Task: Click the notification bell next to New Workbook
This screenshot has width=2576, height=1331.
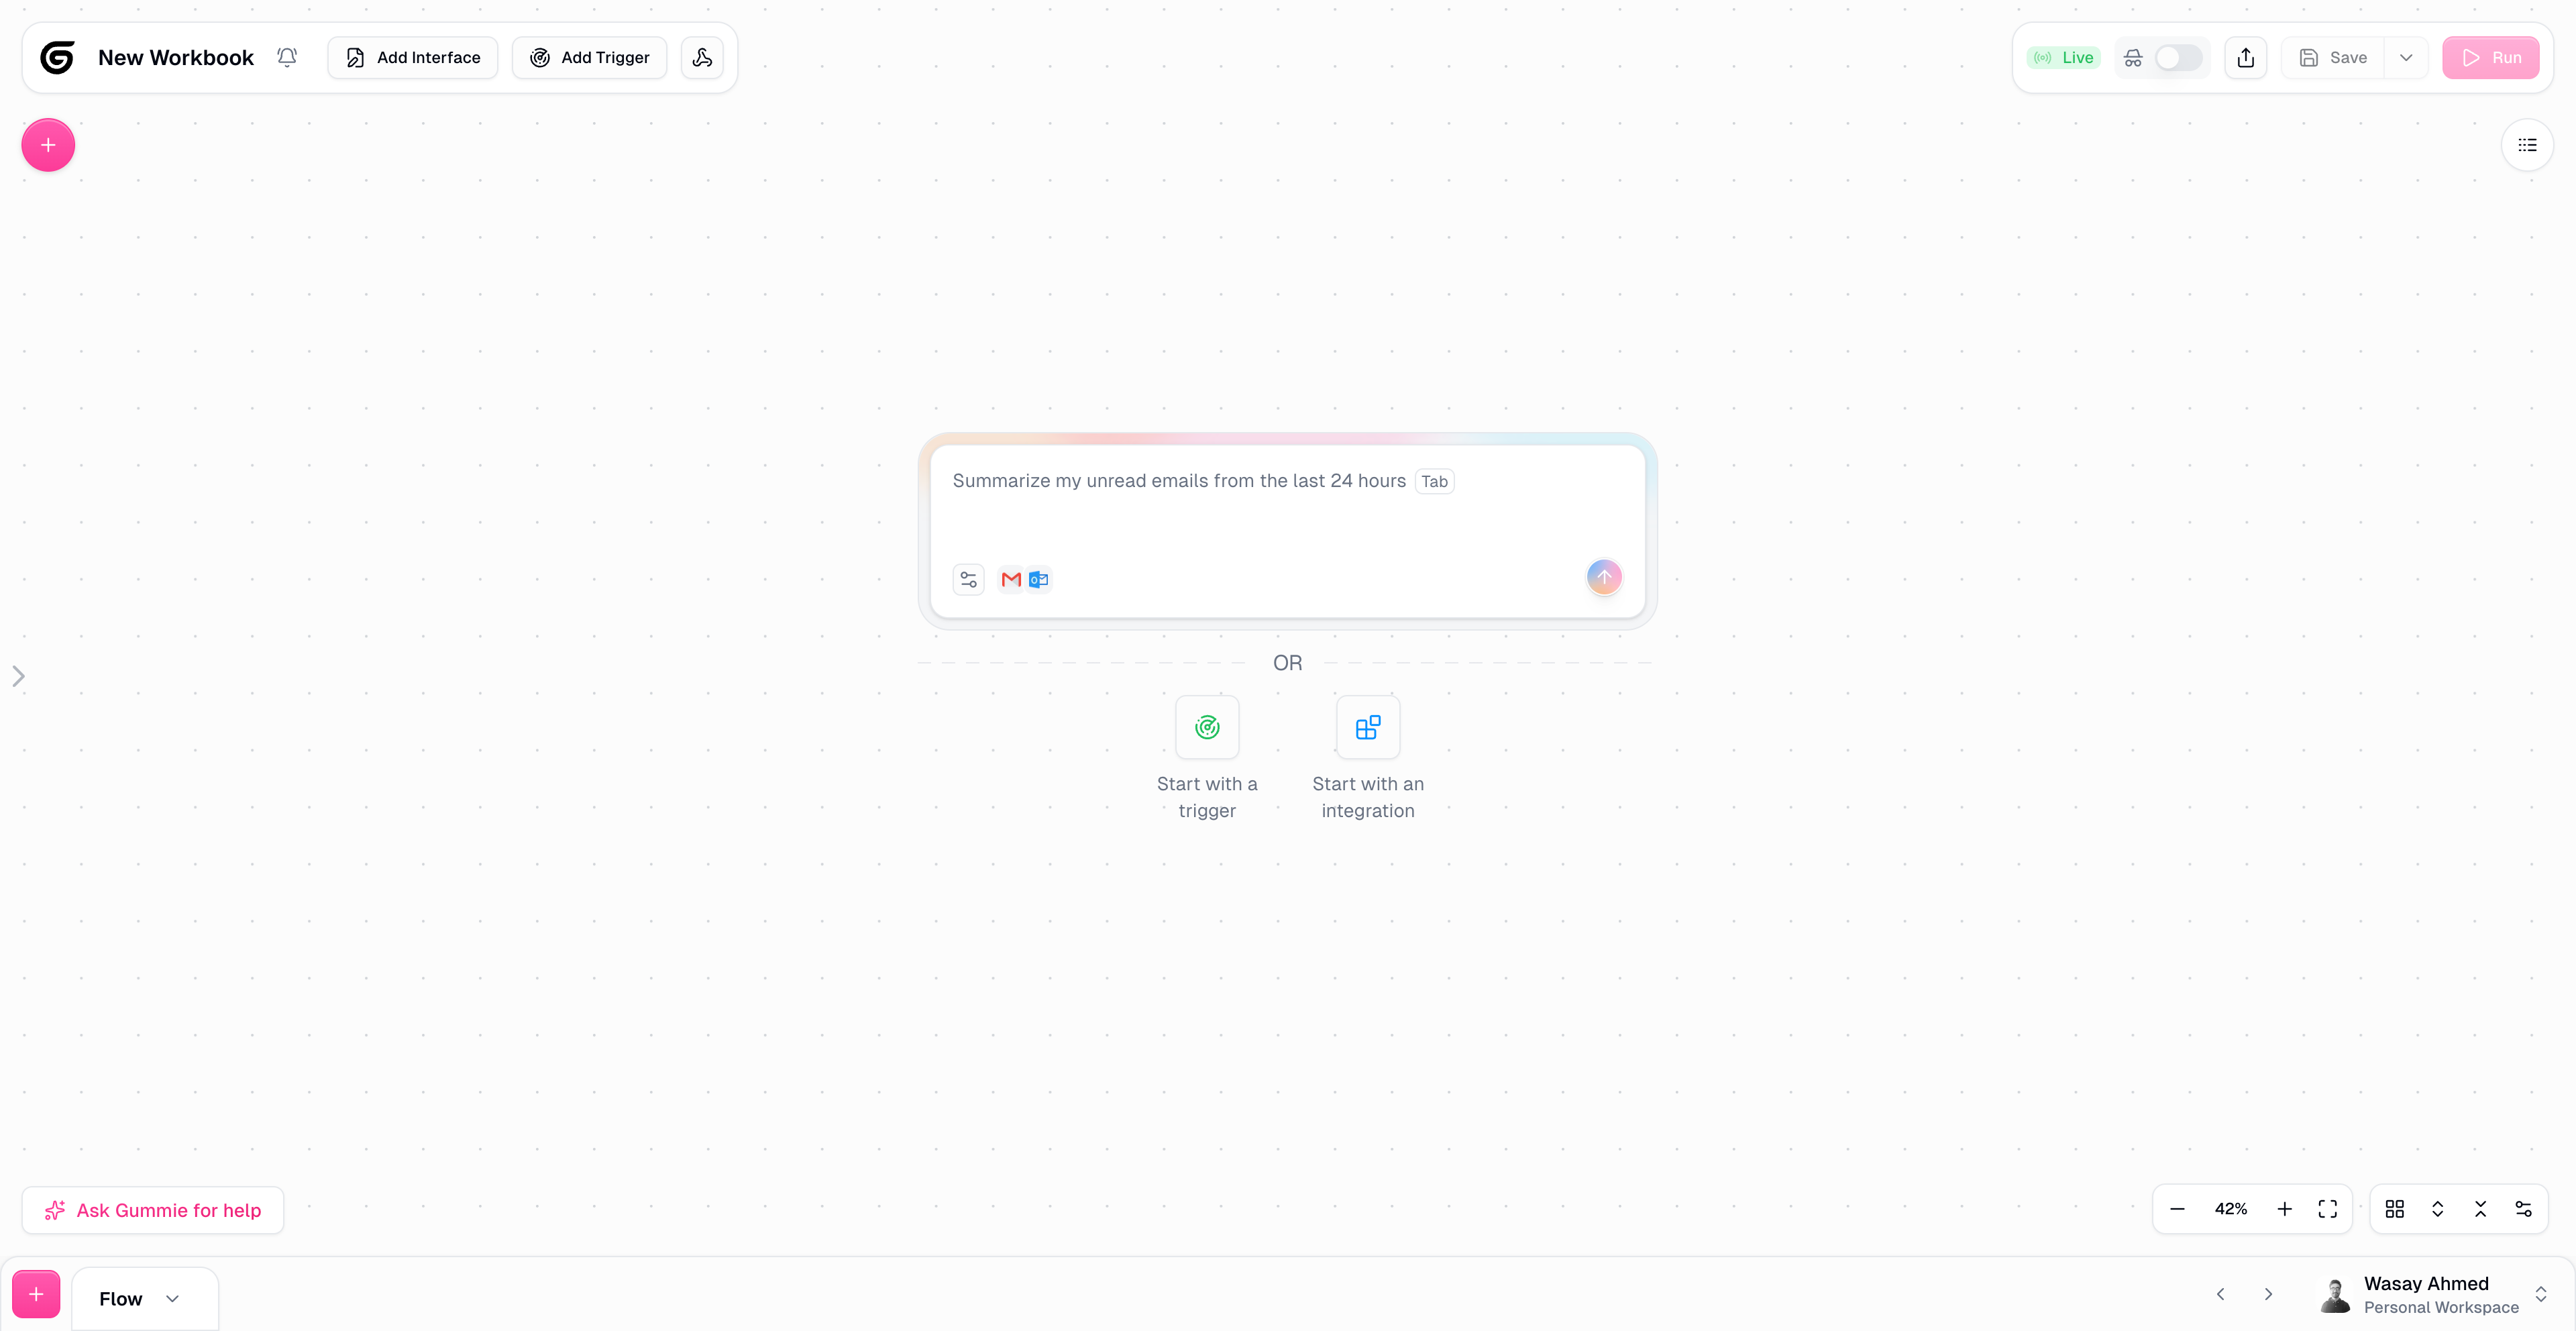Action: click(287, 57)
